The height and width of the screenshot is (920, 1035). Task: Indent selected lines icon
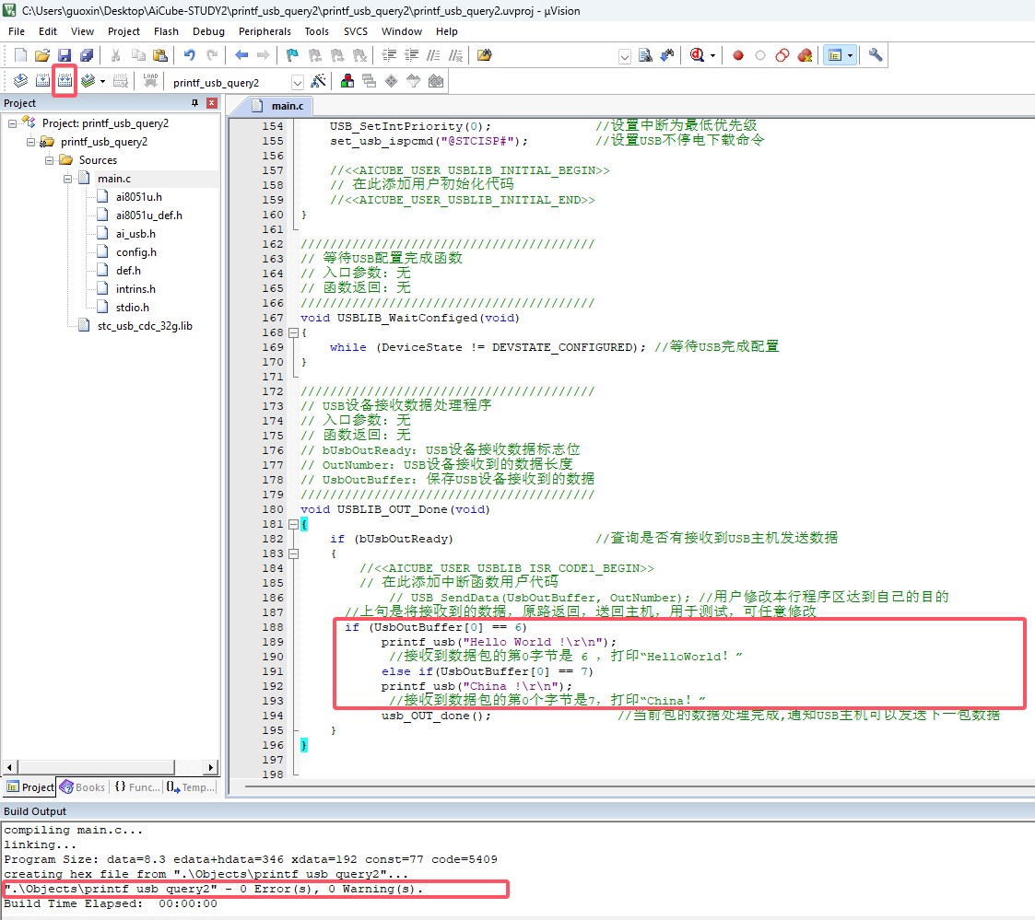(390, 55)
